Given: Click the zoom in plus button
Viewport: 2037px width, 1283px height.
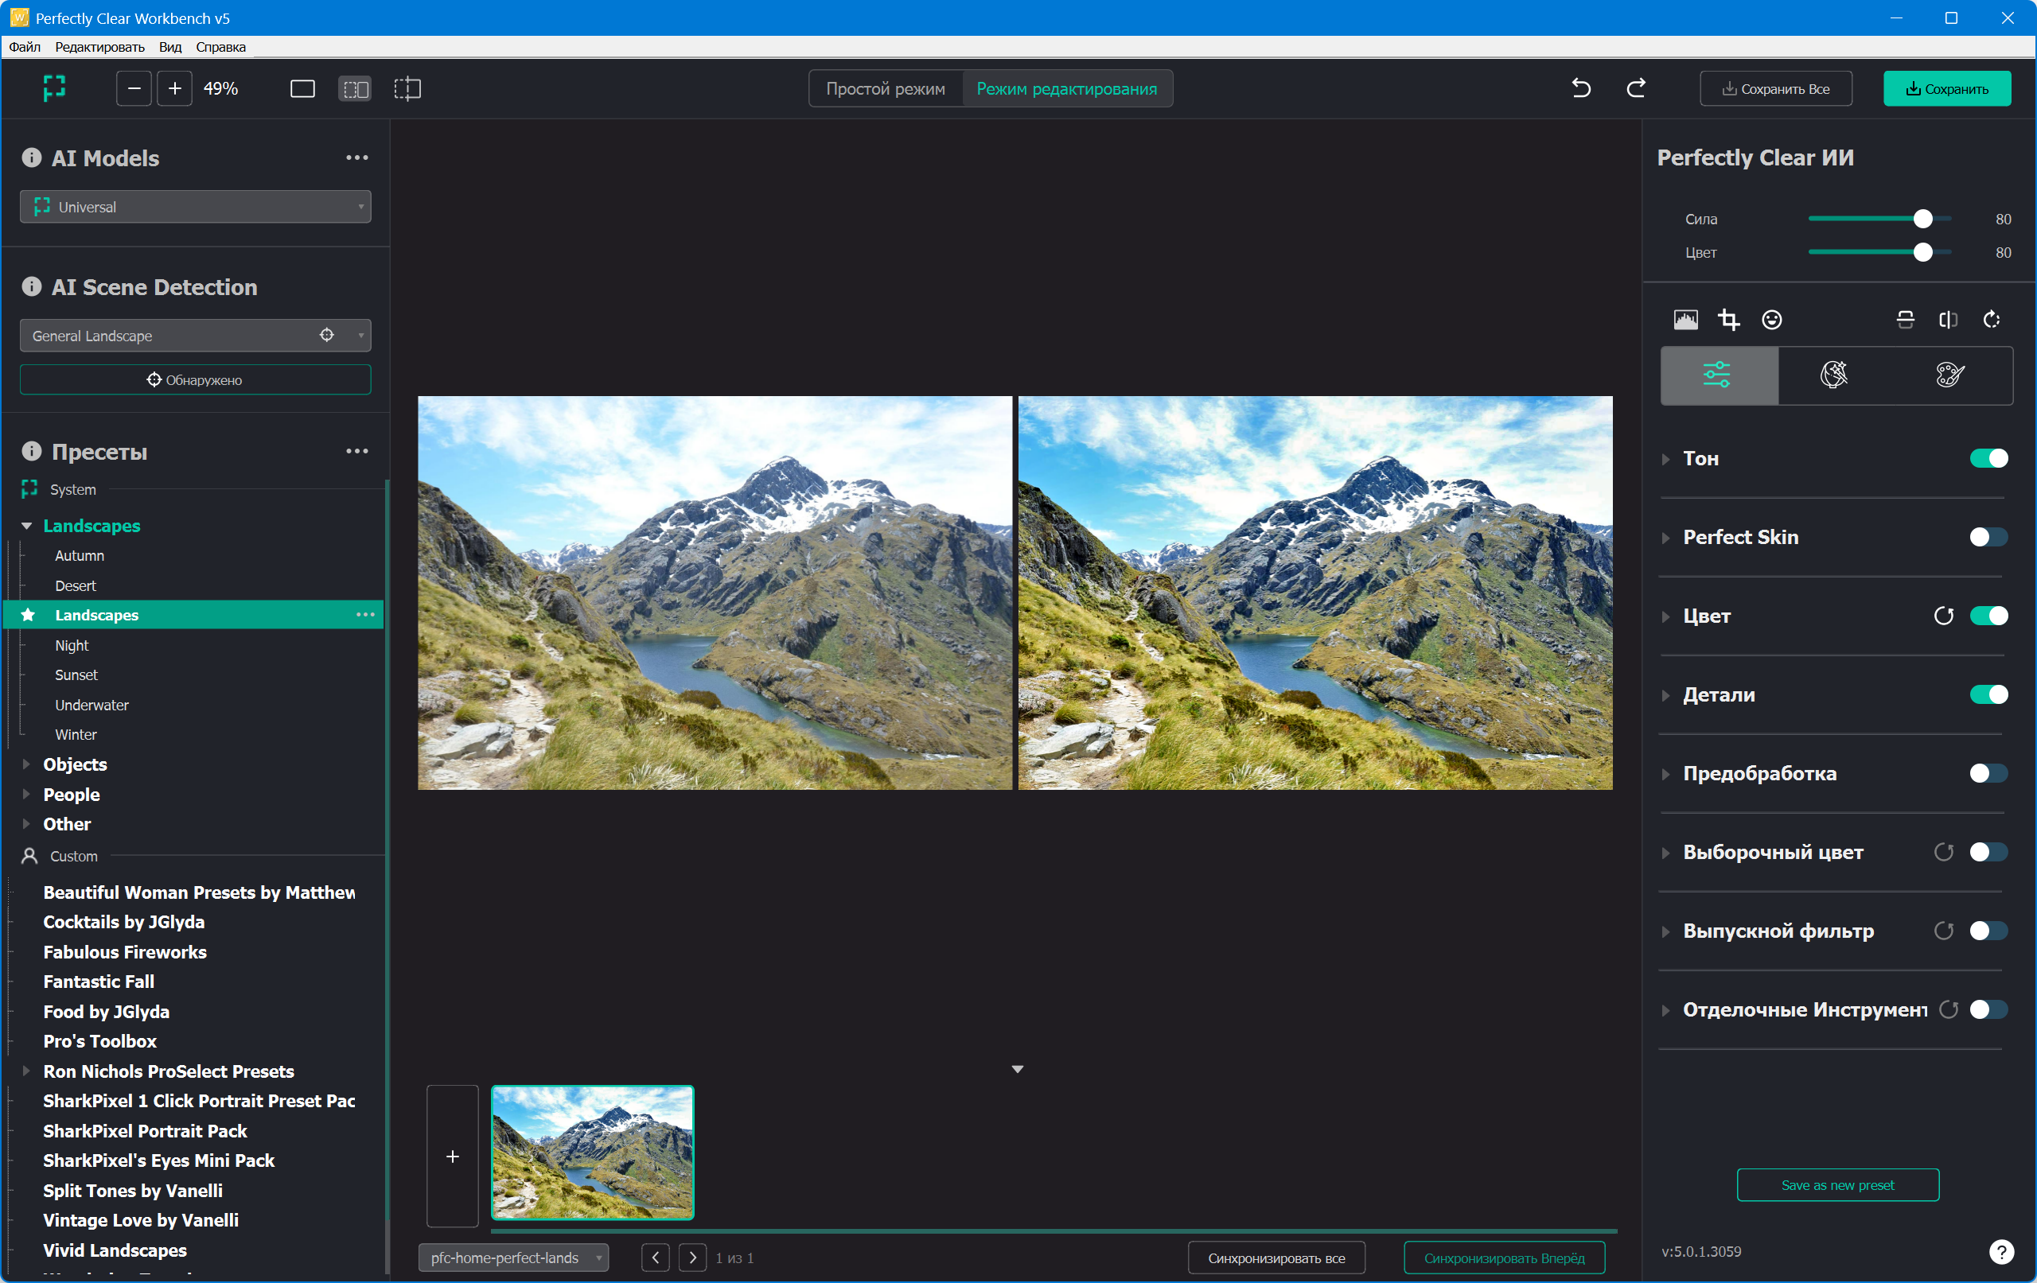Looking at the screenshot, I should click(174, 89).
